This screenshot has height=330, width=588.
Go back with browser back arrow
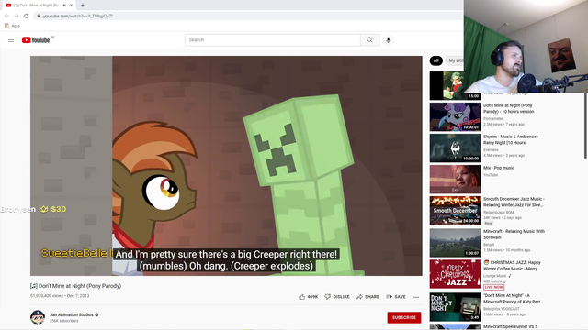click(6, 16)
